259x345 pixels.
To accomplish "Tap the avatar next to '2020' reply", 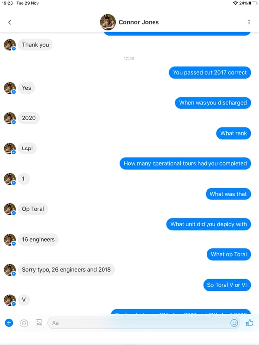I will [x=10, y=118].
